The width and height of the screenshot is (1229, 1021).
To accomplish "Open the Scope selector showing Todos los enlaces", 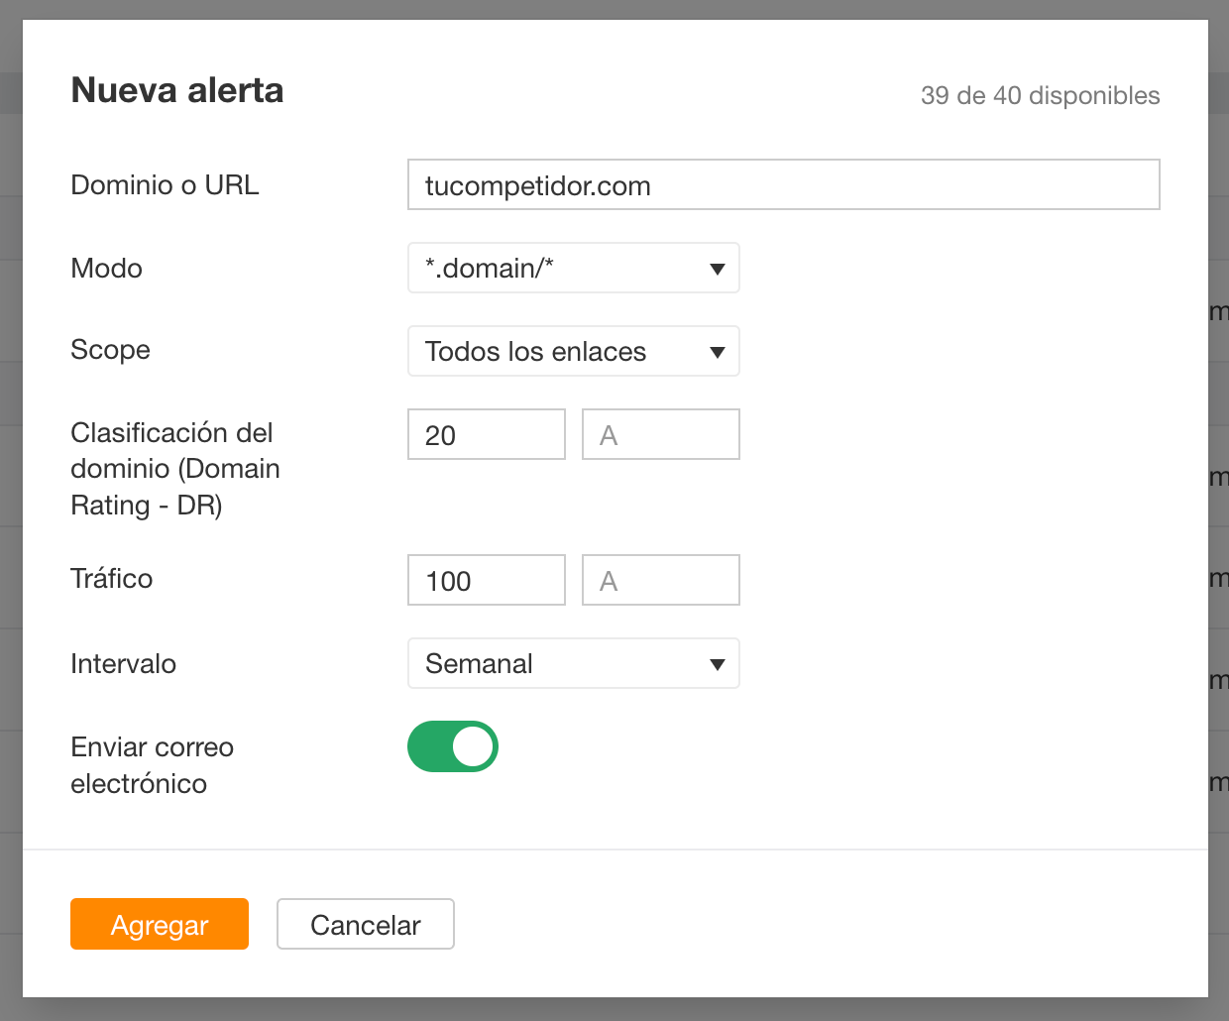I will [573, 351].
